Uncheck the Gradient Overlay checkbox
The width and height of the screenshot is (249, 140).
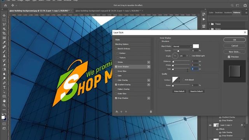[116, 85]
